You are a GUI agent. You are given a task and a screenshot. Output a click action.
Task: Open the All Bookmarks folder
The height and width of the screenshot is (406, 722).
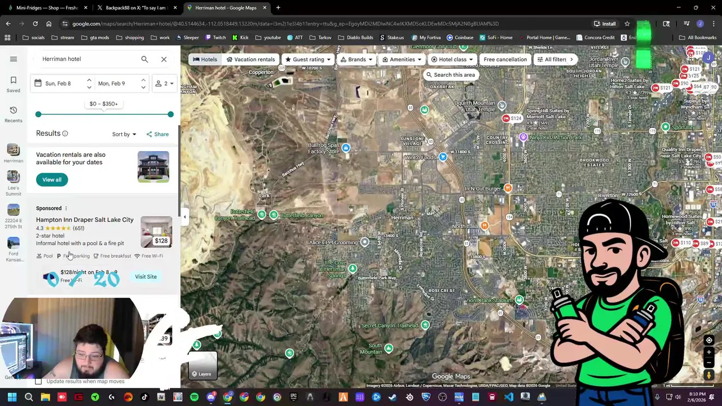[x=698, y=38]
